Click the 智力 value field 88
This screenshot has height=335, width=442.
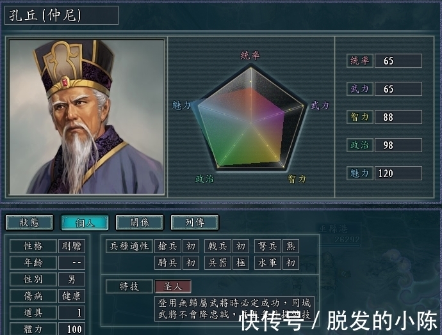click(398, 117)
